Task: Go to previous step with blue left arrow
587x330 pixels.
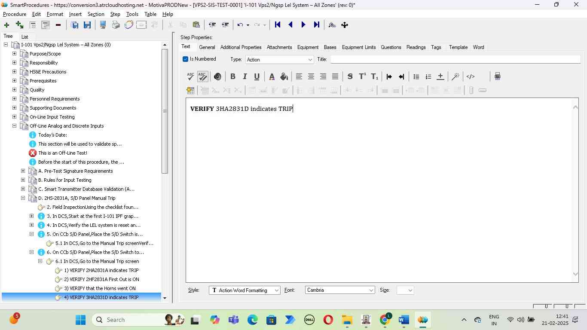Action: [x=290, y=25]
